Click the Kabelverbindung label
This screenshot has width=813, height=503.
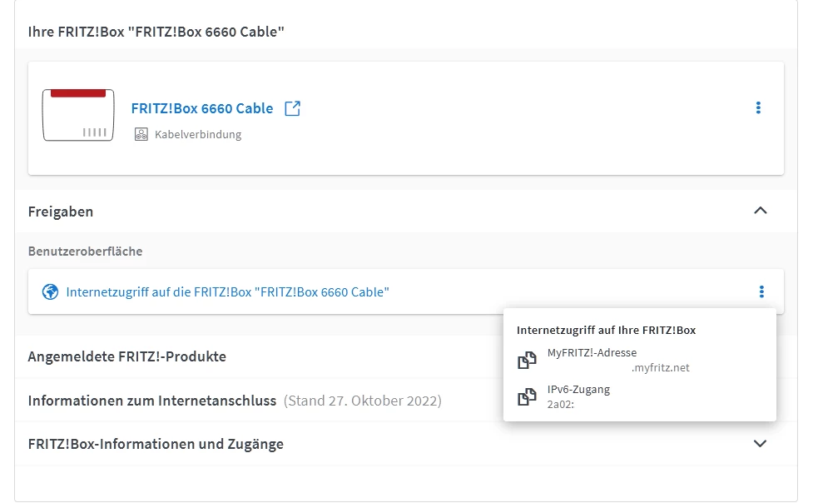tap(198, 134)
